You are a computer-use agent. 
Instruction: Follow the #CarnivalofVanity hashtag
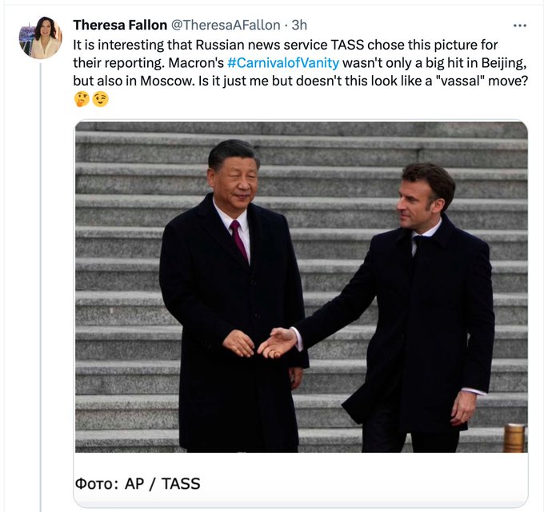283,62
